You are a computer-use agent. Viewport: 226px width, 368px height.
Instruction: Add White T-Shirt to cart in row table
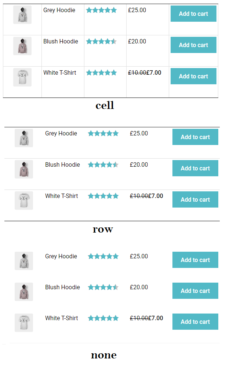coord(195,199)
